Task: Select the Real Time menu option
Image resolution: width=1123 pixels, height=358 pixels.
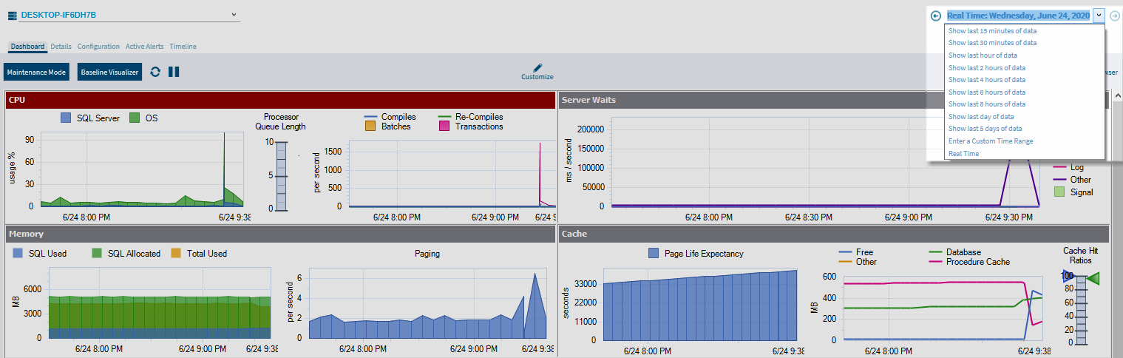Action: click(x=963, y=154)
